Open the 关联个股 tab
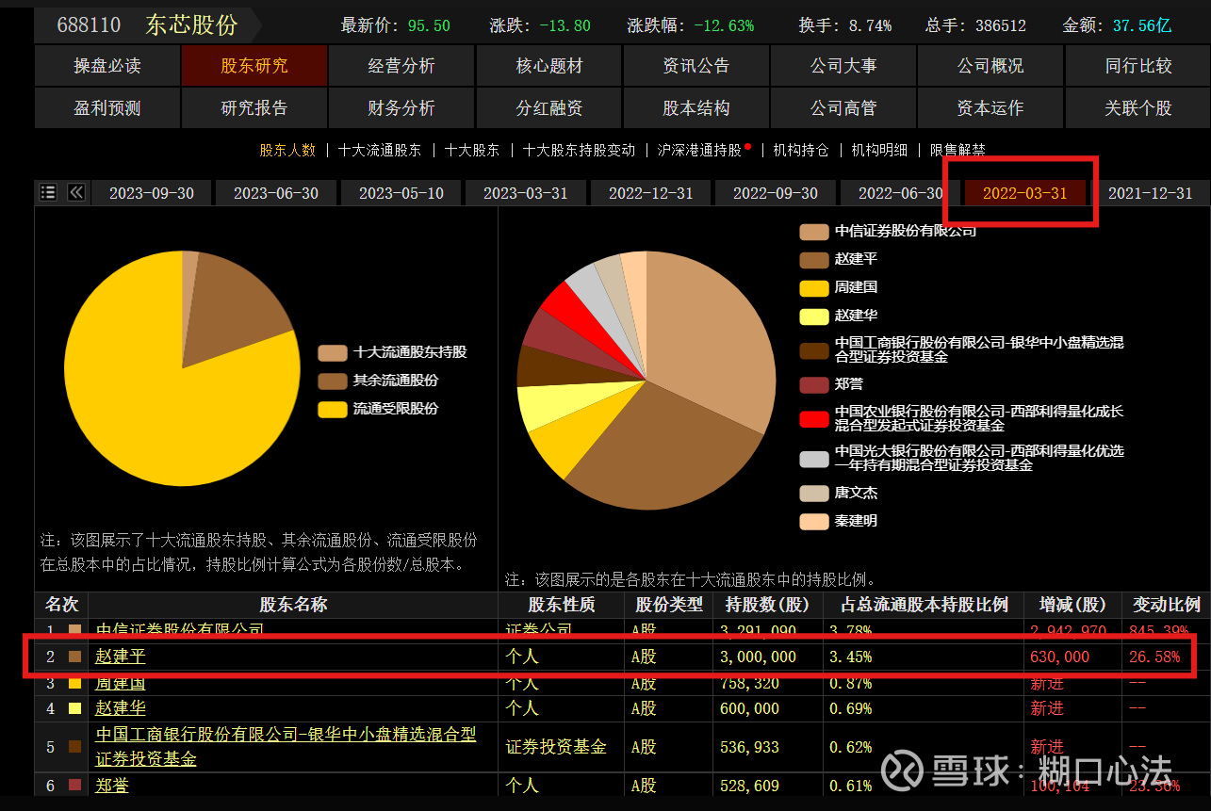The height and width of the screenshot is (811, 1211). click(x=1138, y=108)
